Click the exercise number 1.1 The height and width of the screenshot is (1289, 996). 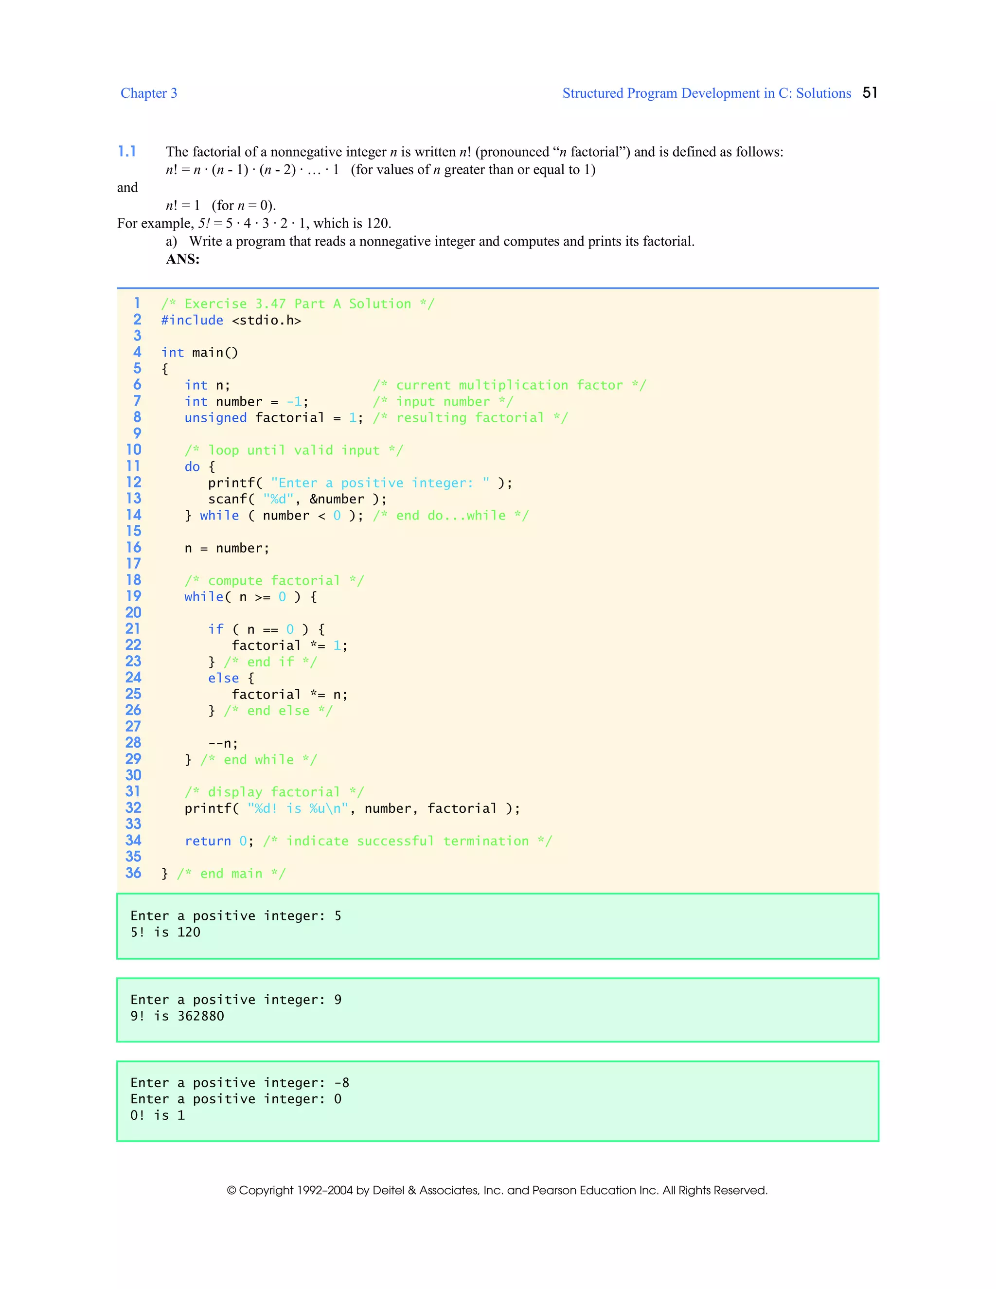click(127, 152)
